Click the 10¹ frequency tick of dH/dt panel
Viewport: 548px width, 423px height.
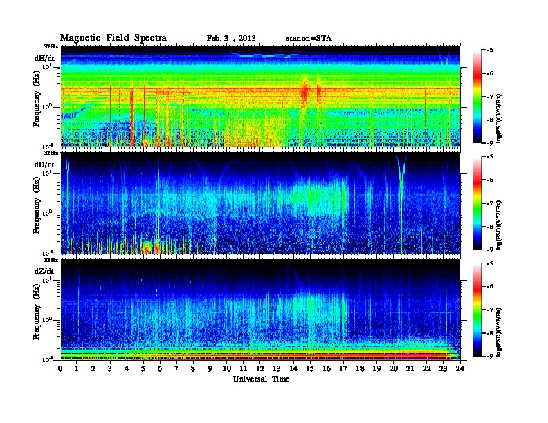click(47, 66)
